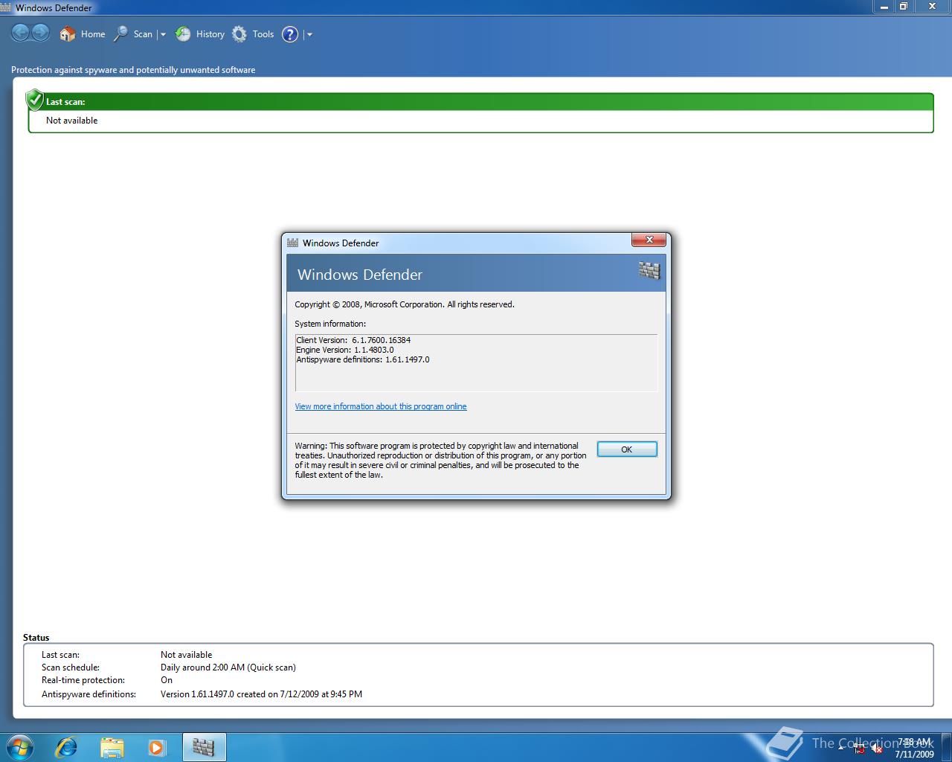Open Tools and settings
This screenshot has height=762, width=952.
pyautogui.click(x=253, y=33)
